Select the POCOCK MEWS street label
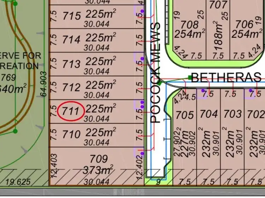 tap(155, 73)
